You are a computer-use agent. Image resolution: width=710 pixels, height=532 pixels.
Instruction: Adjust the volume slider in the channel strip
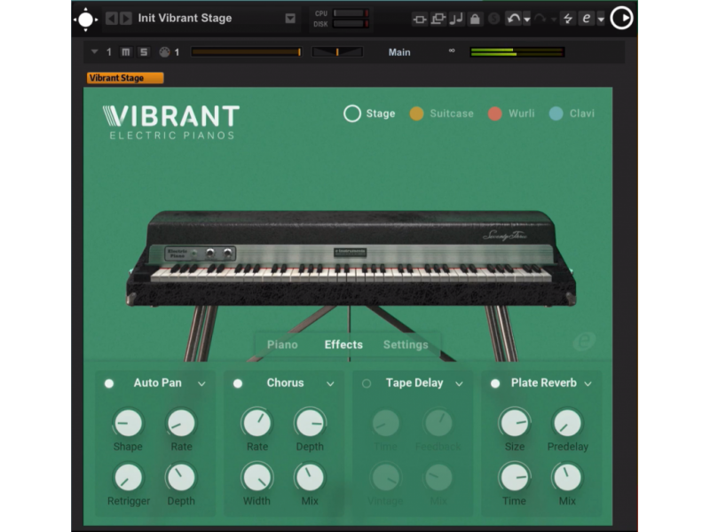247,52
